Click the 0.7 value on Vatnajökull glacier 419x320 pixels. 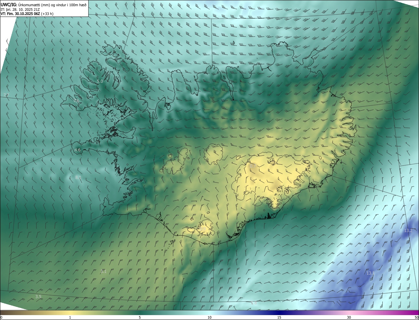(252, 166)
